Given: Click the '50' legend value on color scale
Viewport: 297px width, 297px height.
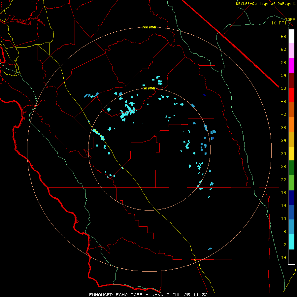Looking at the screenshot, I should pos(283,88).
